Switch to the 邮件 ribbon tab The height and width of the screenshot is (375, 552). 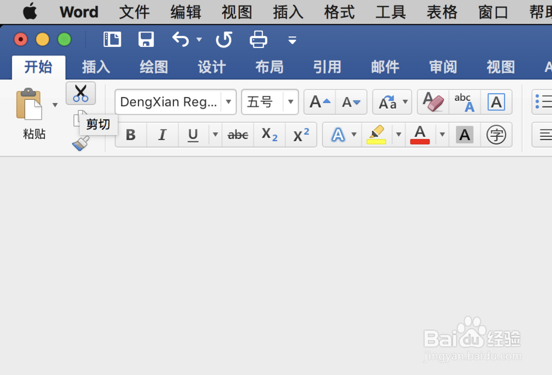pos(385,67)
